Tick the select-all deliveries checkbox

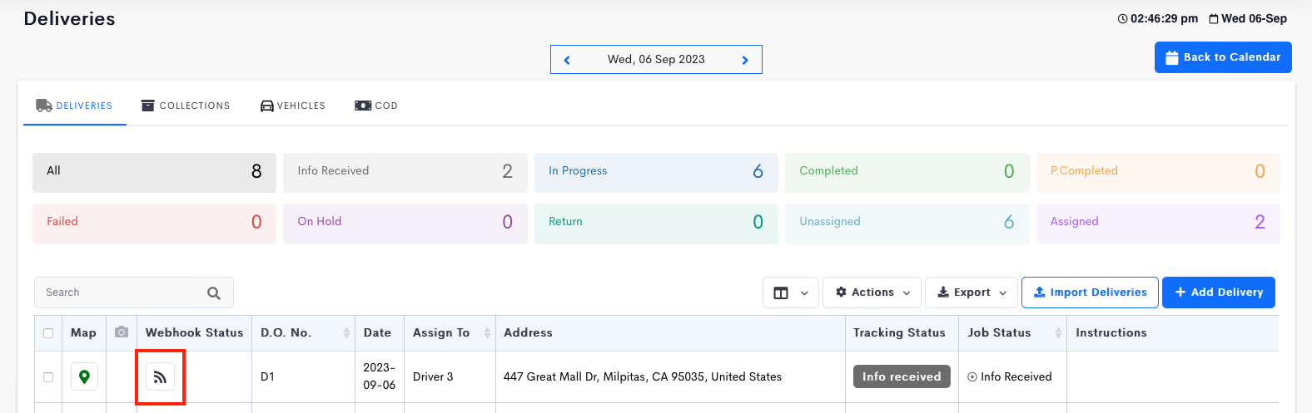click(x=48, y=333)
